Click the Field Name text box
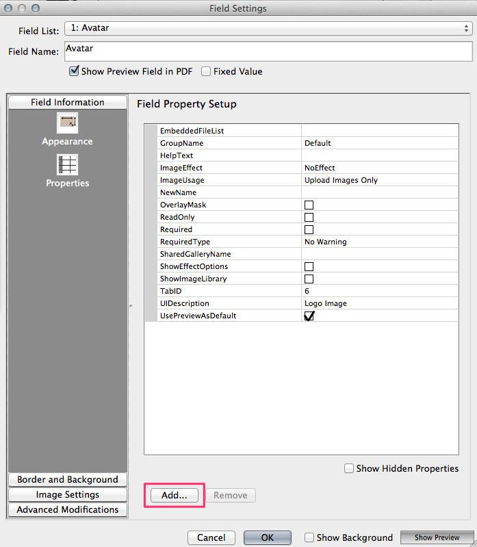This screenshot has width=477, height=547. pos(268,51)
